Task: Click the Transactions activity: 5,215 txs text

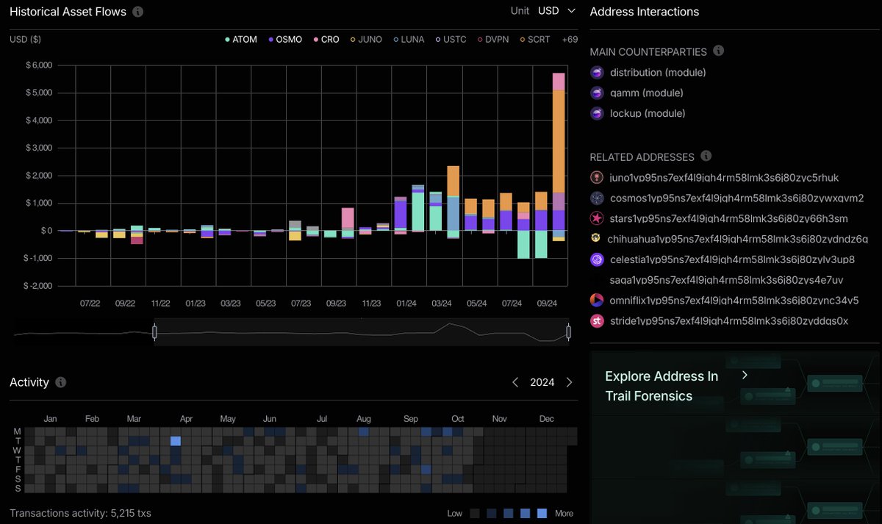Action: click(80, 513)
